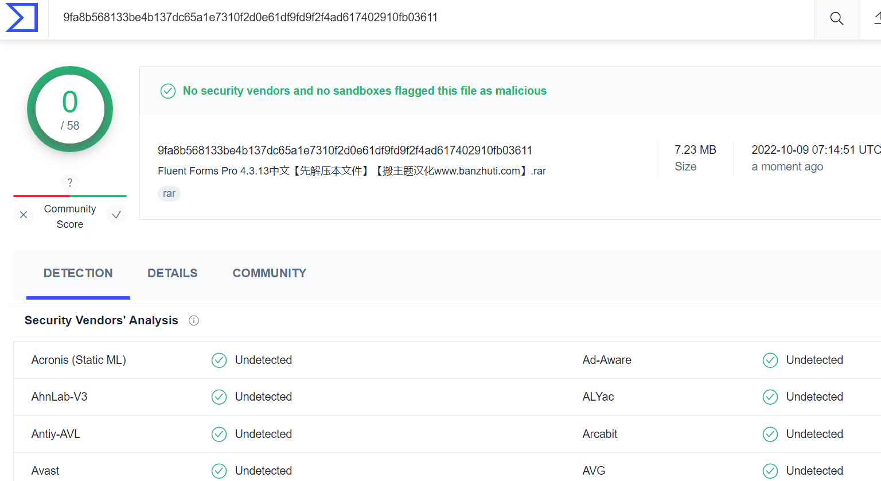
Task: Click the Size label under 7.23 MB
Action: click(685, 166)
